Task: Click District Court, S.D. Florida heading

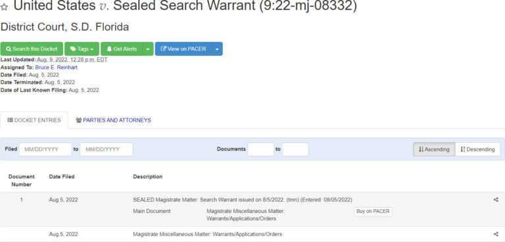Action: coord(64,27)
